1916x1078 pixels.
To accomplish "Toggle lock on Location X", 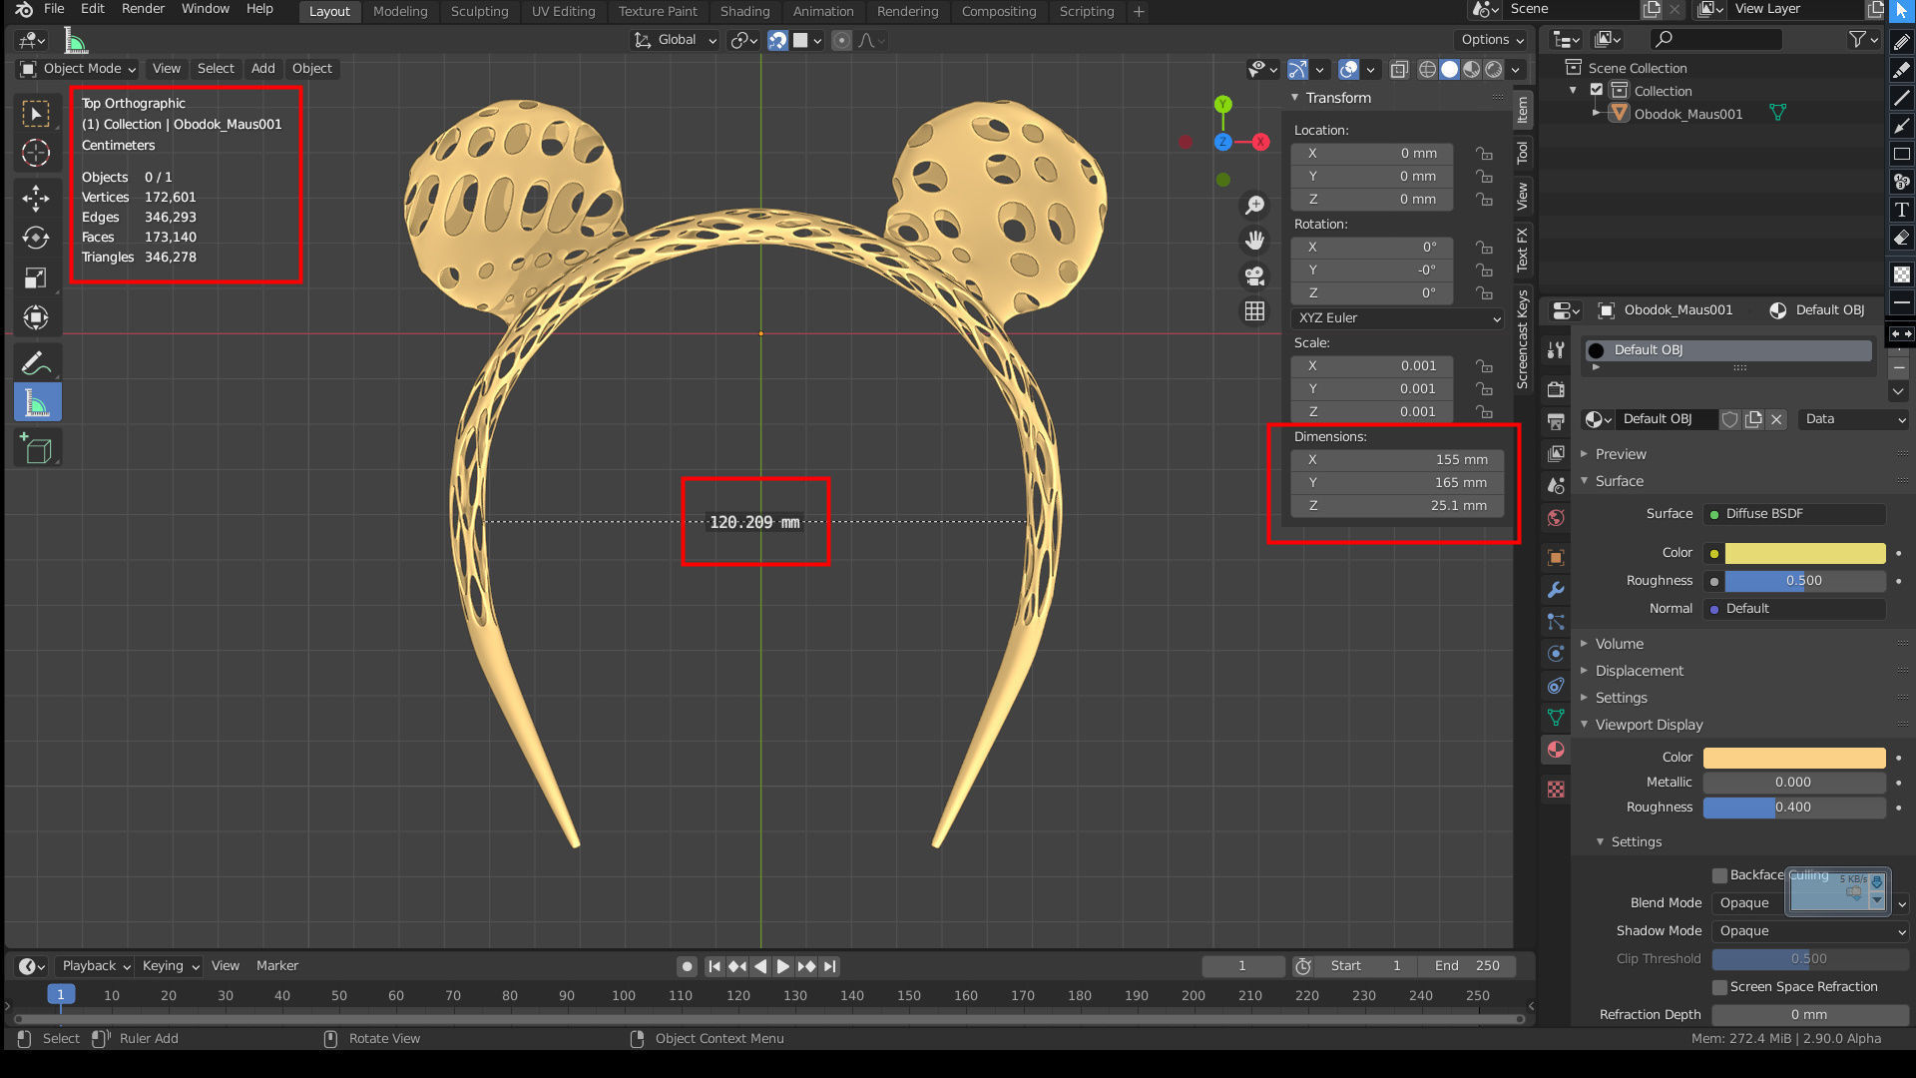I will pos(1485,154).
